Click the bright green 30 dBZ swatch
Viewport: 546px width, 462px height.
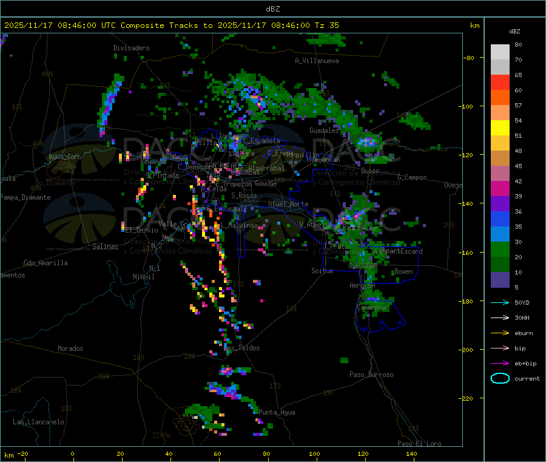(x=500, y=249)
